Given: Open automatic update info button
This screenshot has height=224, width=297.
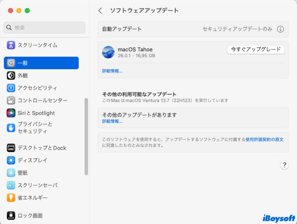Looking at the screenshot, I should (x=280, y=29).
